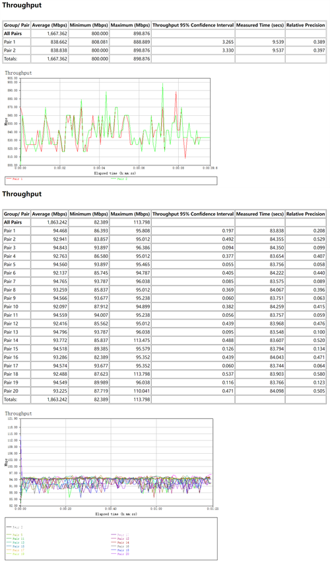Click the All Pairs row in the first table

click(164, 33)
